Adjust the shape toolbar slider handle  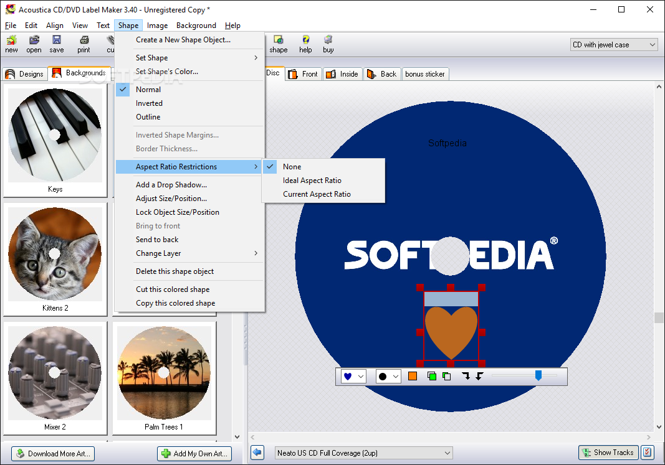click(x=538, y=375)
